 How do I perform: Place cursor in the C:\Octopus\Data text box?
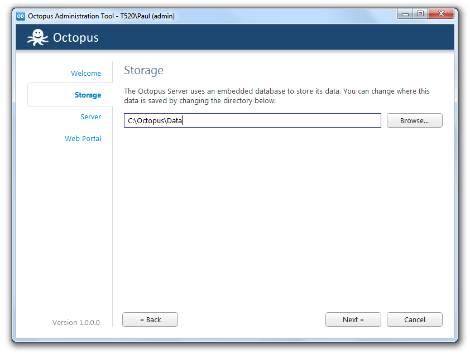tap(252, 120)
